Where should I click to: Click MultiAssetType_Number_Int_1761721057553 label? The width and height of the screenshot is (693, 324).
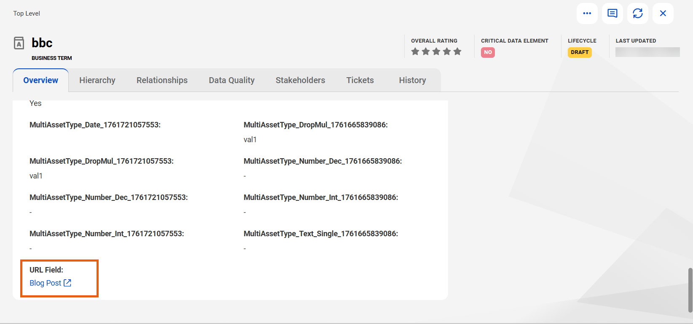pos(106,234)
